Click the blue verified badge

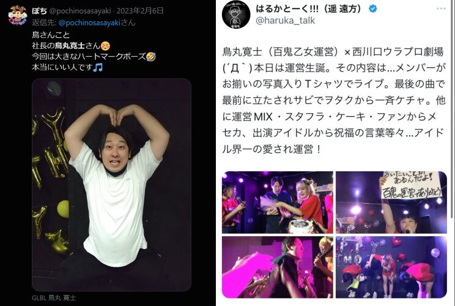pos(373,9)
